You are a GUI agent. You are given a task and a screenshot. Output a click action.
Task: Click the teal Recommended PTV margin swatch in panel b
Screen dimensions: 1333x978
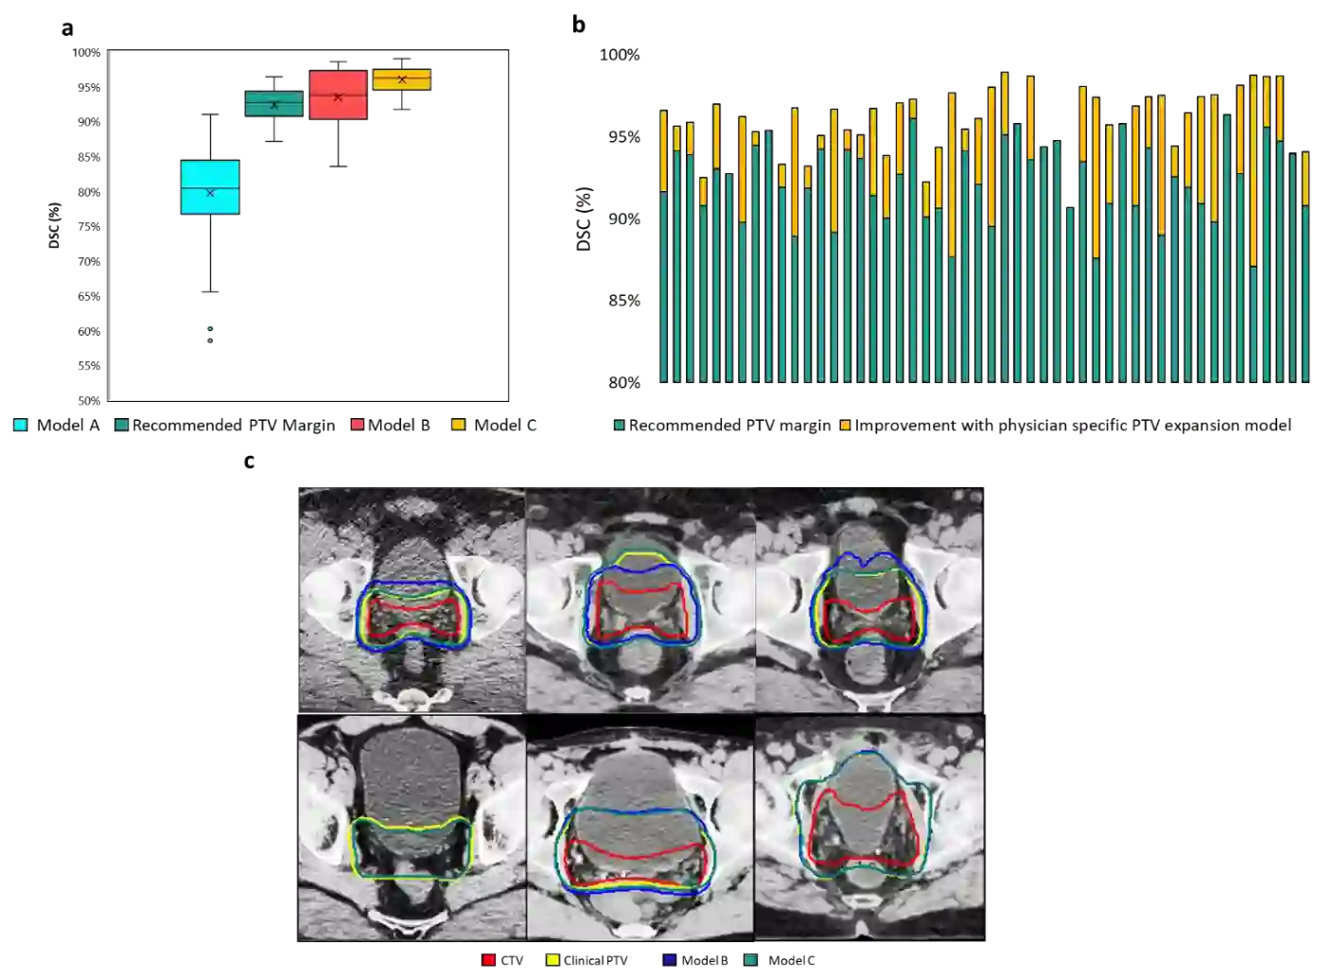620,426
